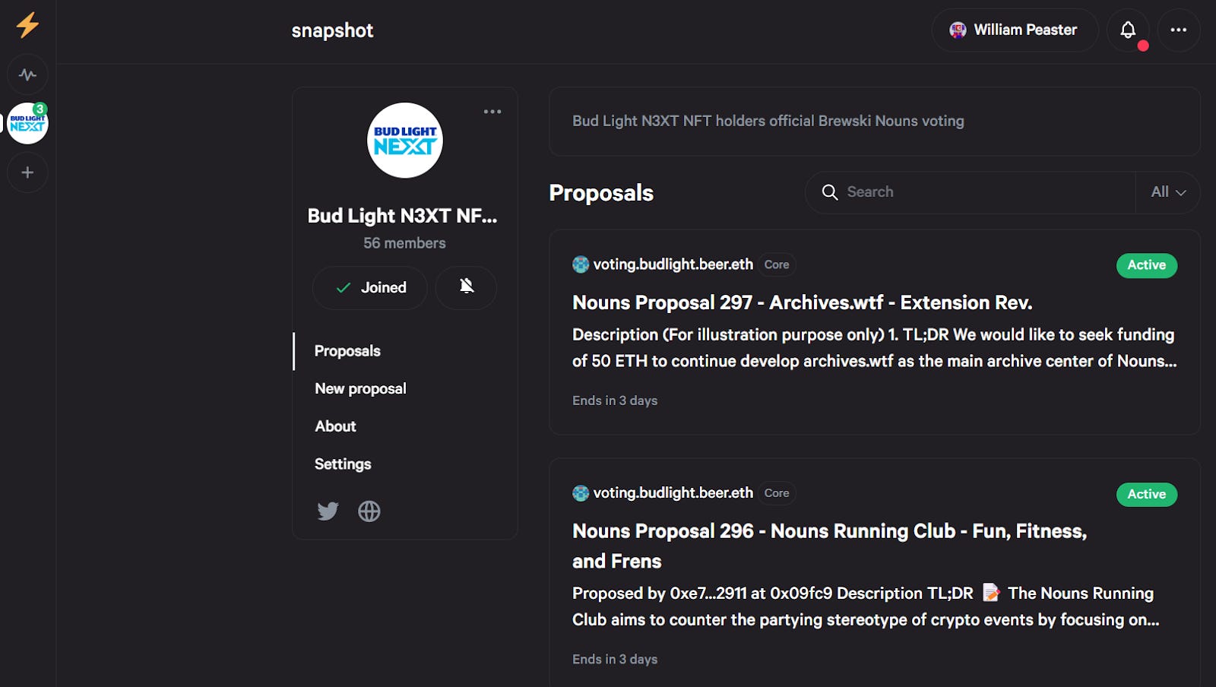Open the notifications bell
The height and width of the screenshot is (687, 1216).
1128,30
